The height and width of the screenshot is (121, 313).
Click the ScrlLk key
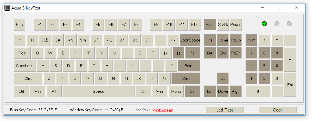223,25
